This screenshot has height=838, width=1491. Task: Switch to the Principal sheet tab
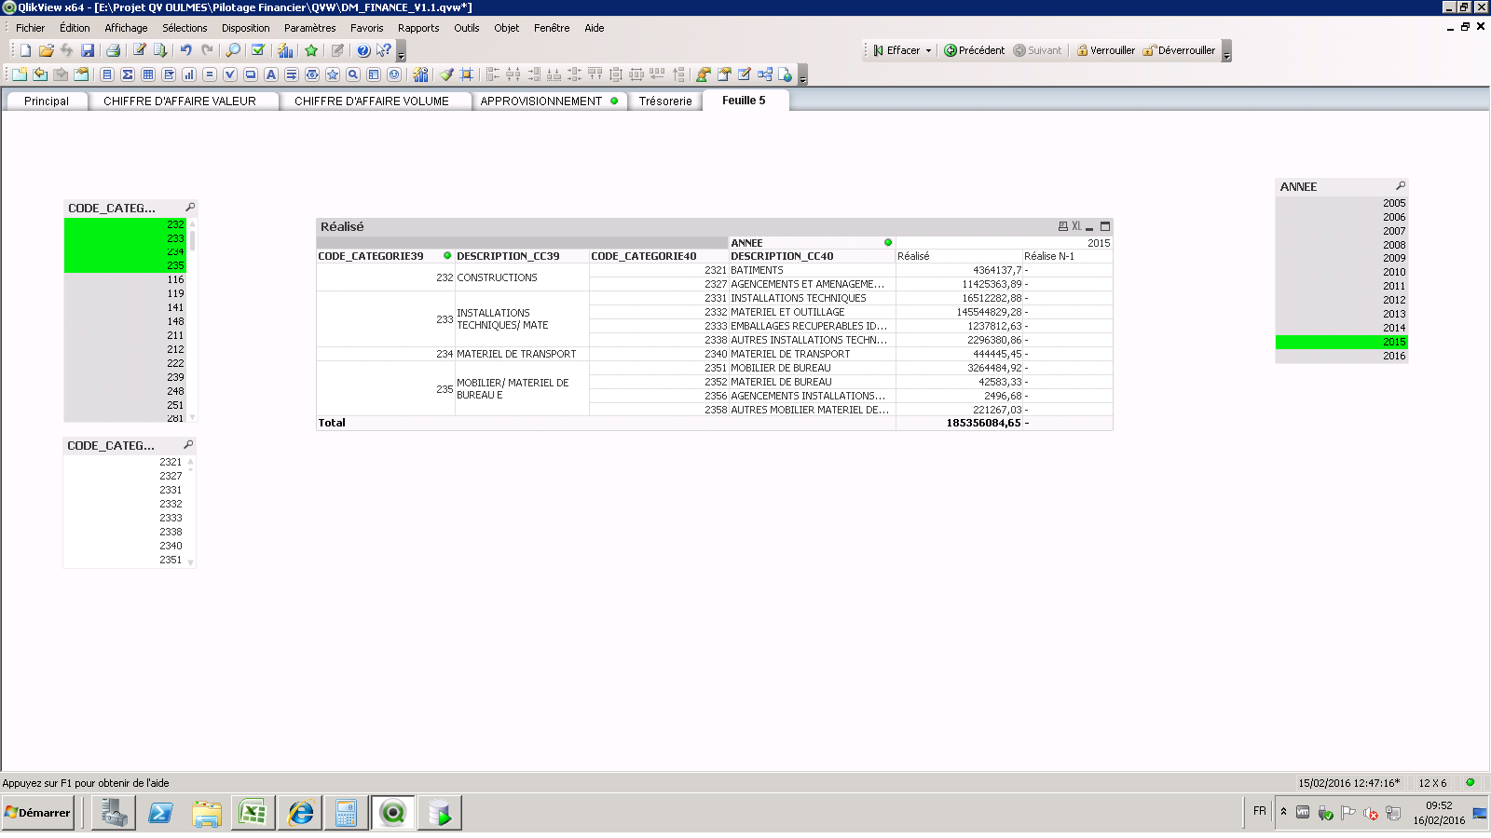[47, 101]
